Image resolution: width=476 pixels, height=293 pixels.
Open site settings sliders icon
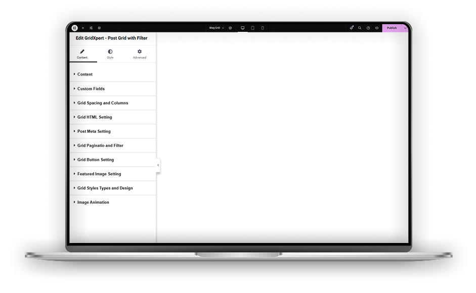pyautogui.click(x=91, y=28)
